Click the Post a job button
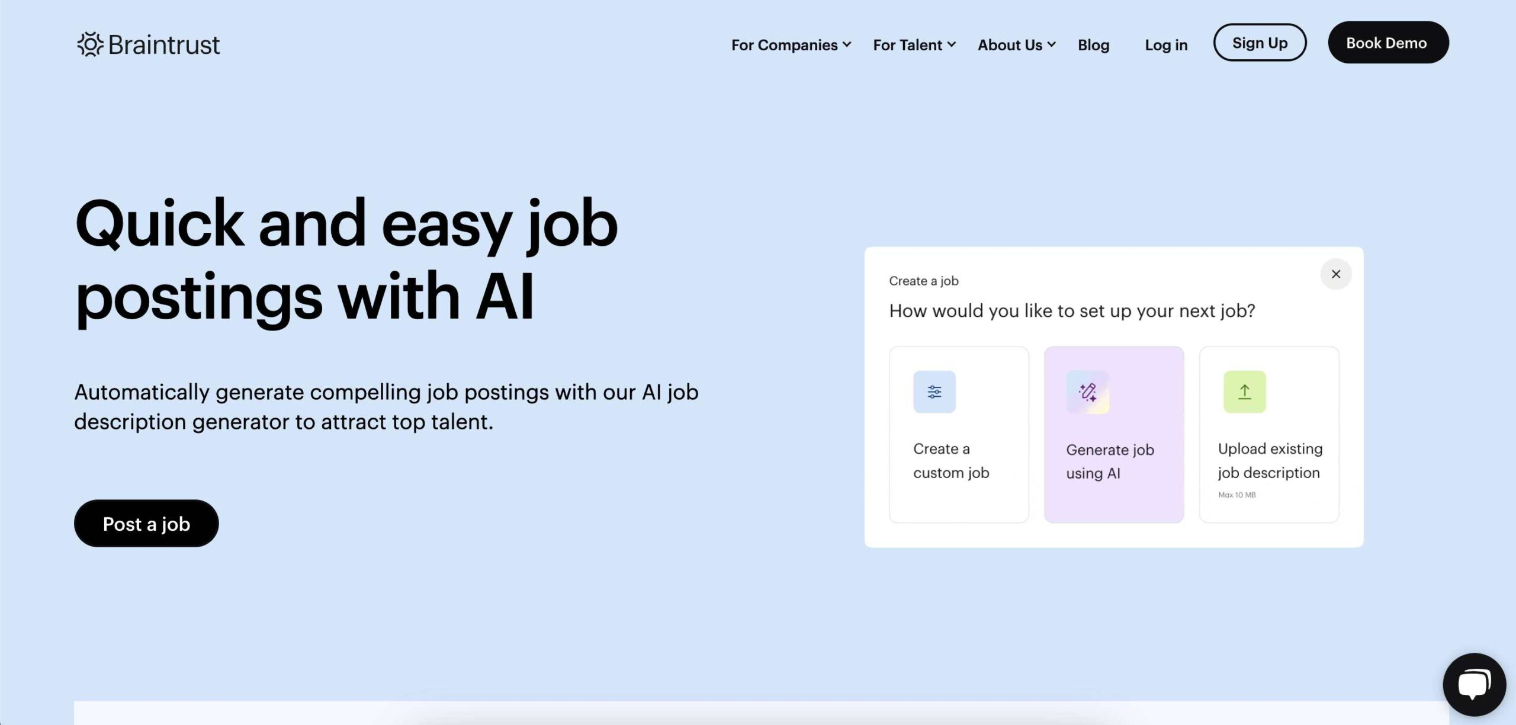Viewport: 1516px width, 725px height. [x=146, y=523]
